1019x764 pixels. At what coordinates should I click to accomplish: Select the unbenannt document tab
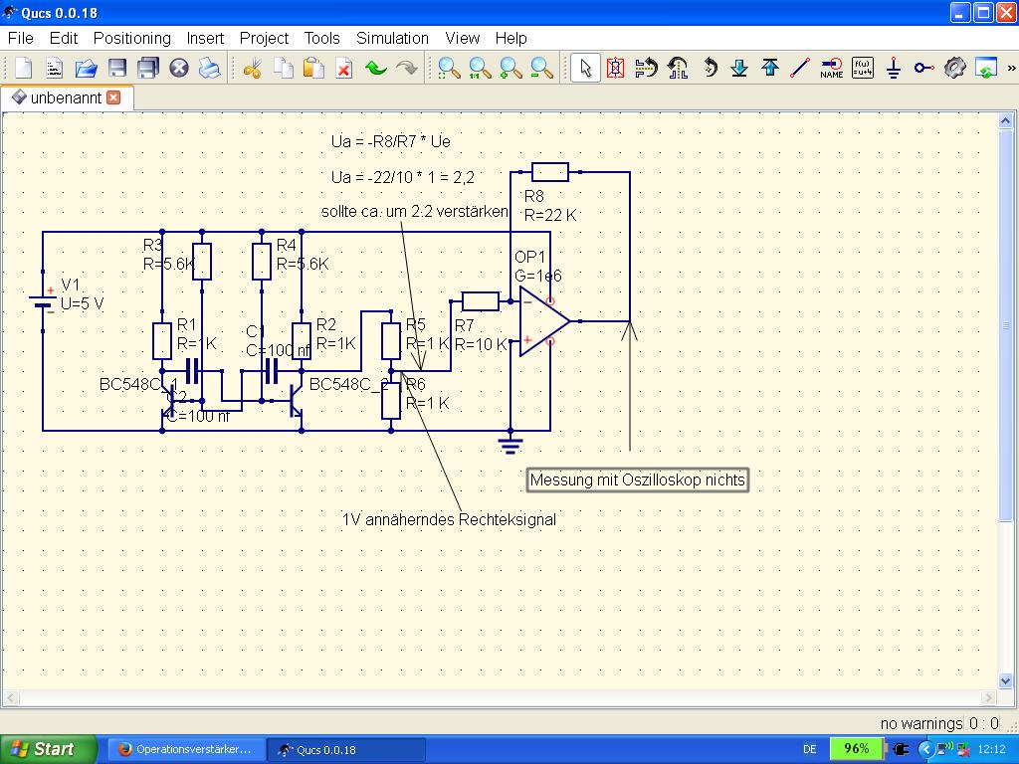(67, 97)
